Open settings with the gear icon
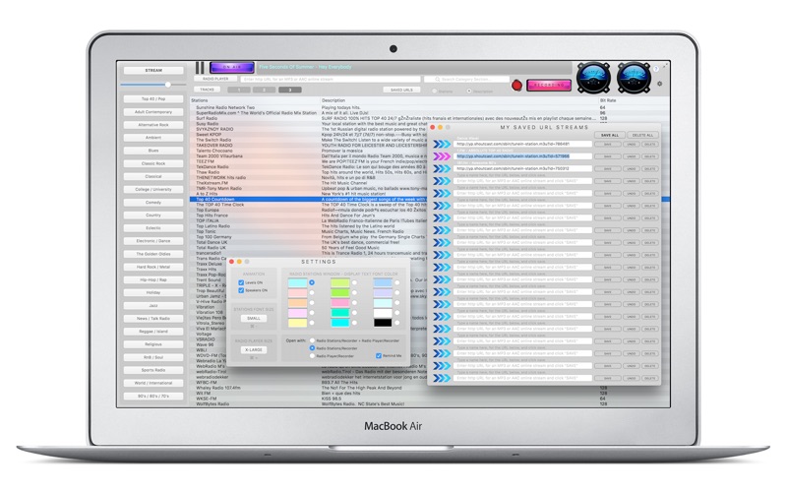The image size is (787, 492). coord(659,84)
